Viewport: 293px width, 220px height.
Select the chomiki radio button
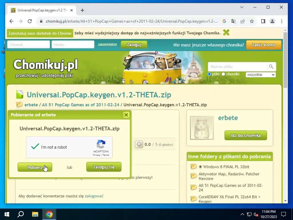pos(223,74)
